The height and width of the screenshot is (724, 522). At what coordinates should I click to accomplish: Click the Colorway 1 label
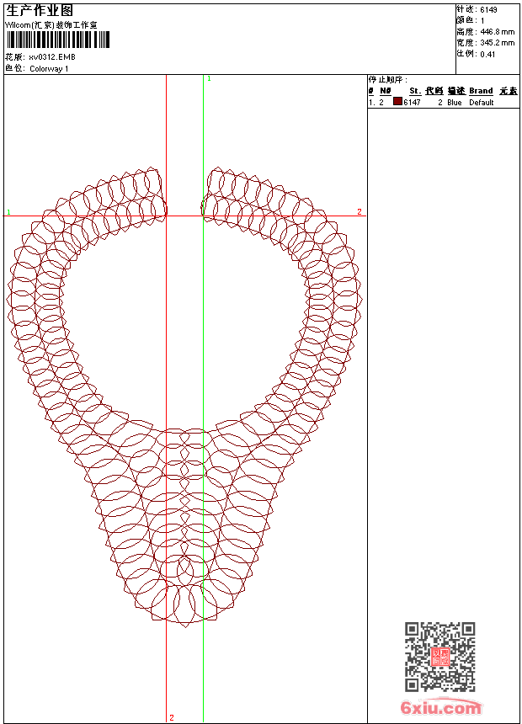pos(49,69)
